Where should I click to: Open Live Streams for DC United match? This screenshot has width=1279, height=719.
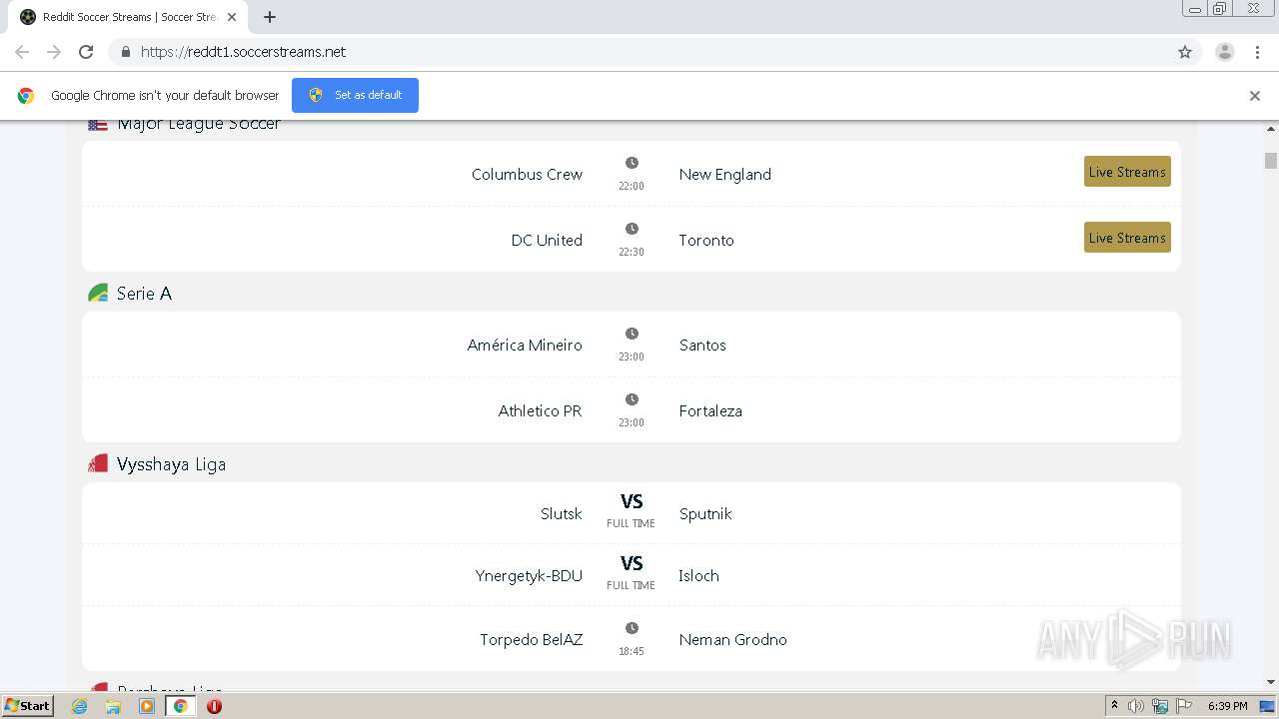[1127, 238]
